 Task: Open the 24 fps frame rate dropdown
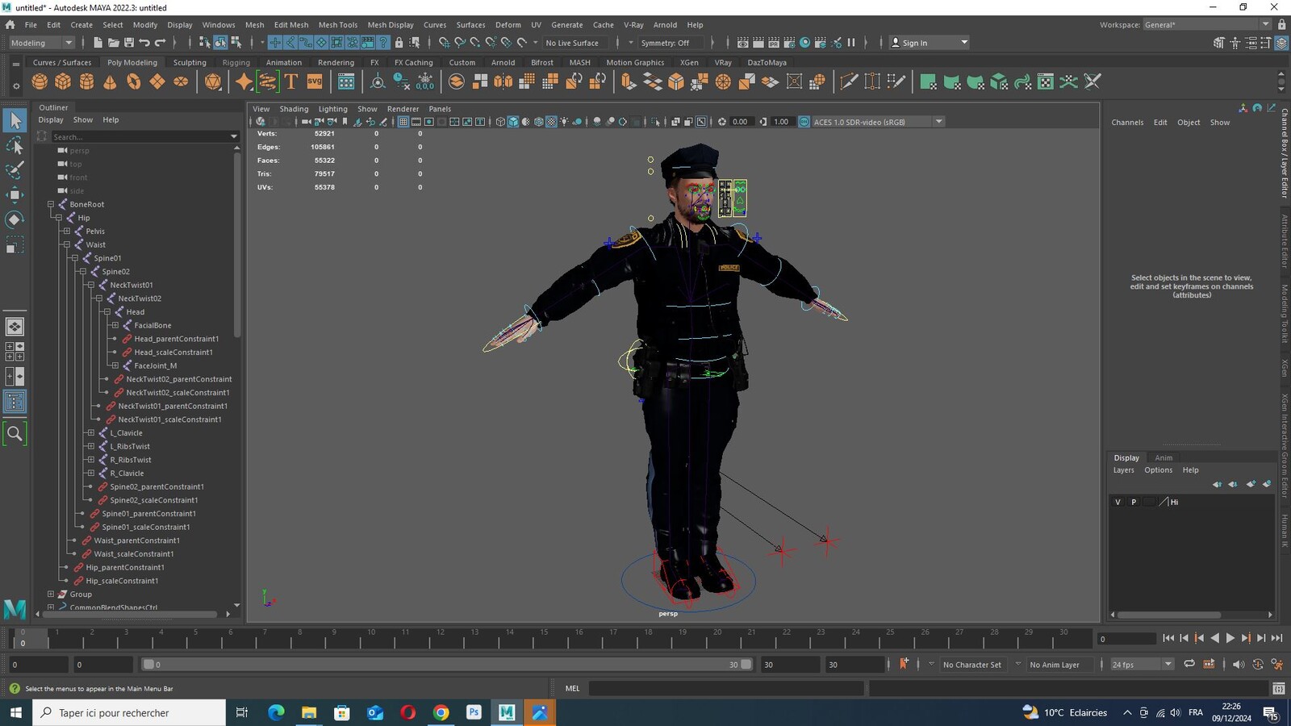pos(1142,665)
